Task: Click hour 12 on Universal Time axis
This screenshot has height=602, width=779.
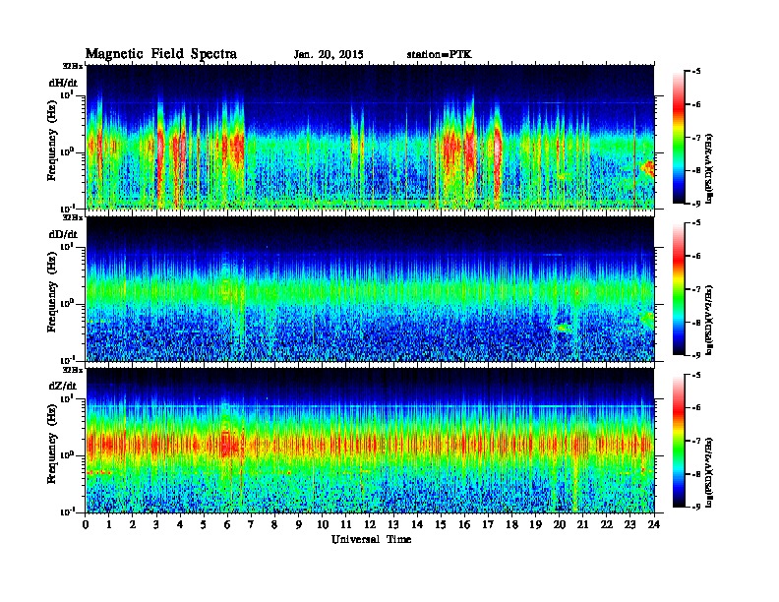Action: tap(370, 525)
